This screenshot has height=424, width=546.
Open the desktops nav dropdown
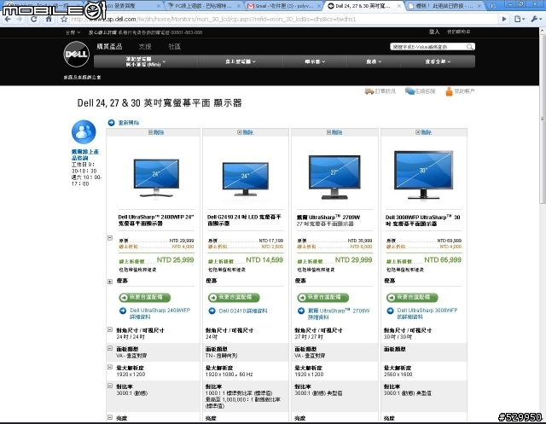tap(241, 61)
